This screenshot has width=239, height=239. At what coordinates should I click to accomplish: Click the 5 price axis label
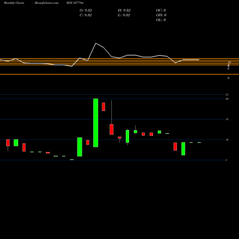point(227,160)
